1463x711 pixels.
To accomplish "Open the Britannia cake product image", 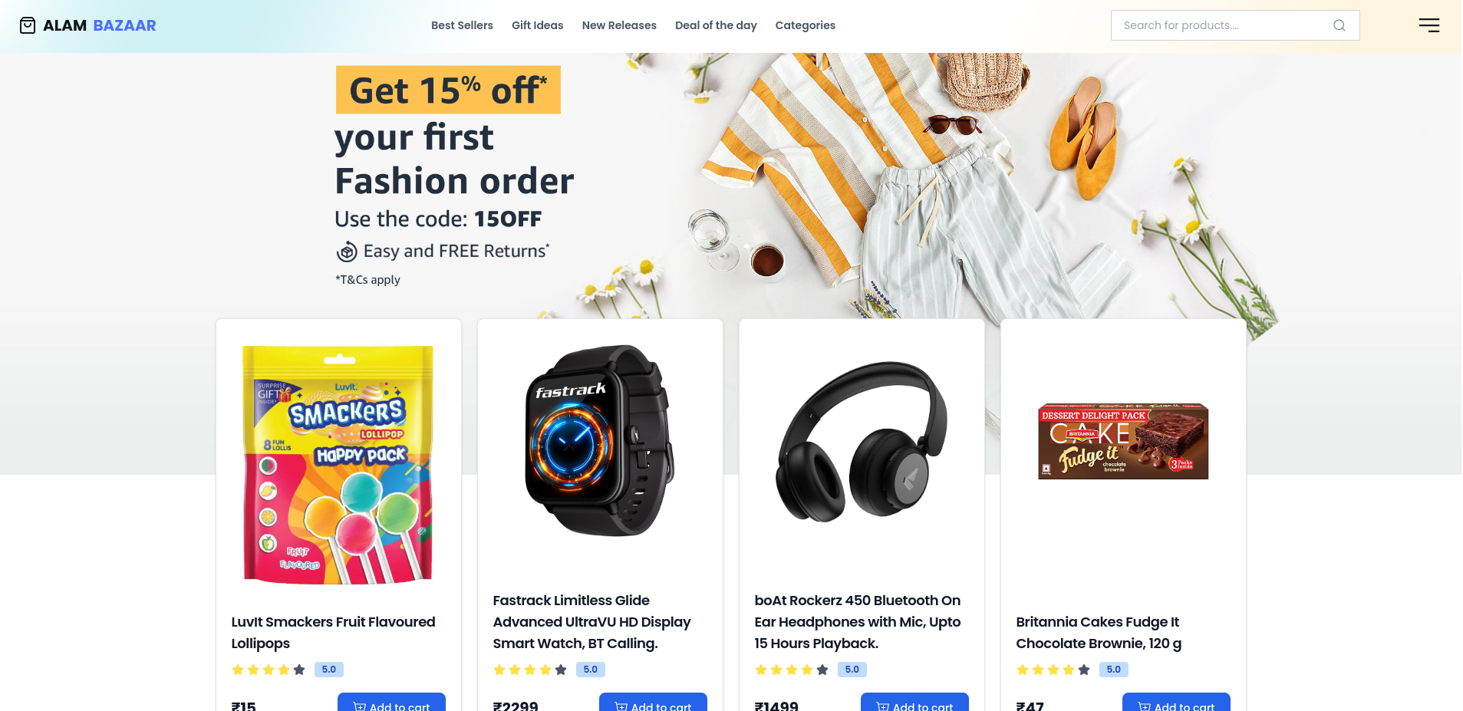I will (x=1123, y=441).
